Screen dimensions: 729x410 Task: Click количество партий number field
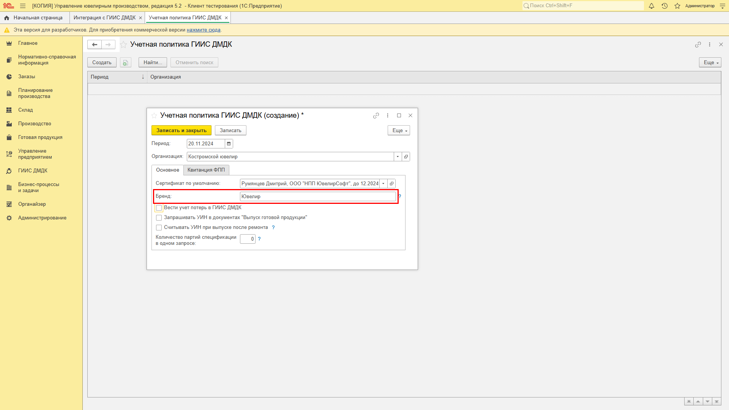click(248, 239)
